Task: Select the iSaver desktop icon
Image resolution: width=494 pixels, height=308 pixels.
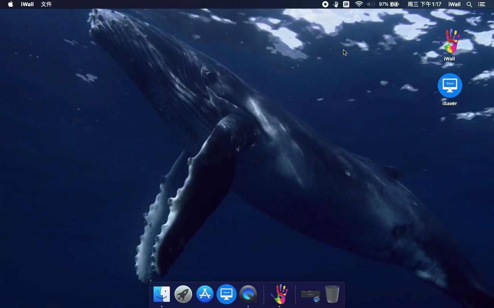Action: click(x=450, y=85)
